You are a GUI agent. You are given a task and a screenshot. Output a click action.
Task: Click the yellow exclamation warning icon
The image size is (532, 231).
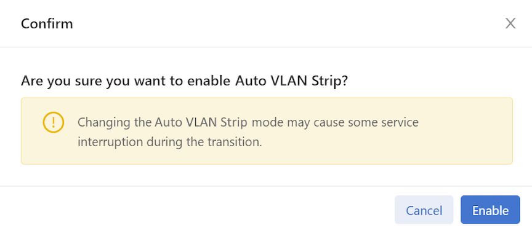pyautogui.click(x=54, y=122)
